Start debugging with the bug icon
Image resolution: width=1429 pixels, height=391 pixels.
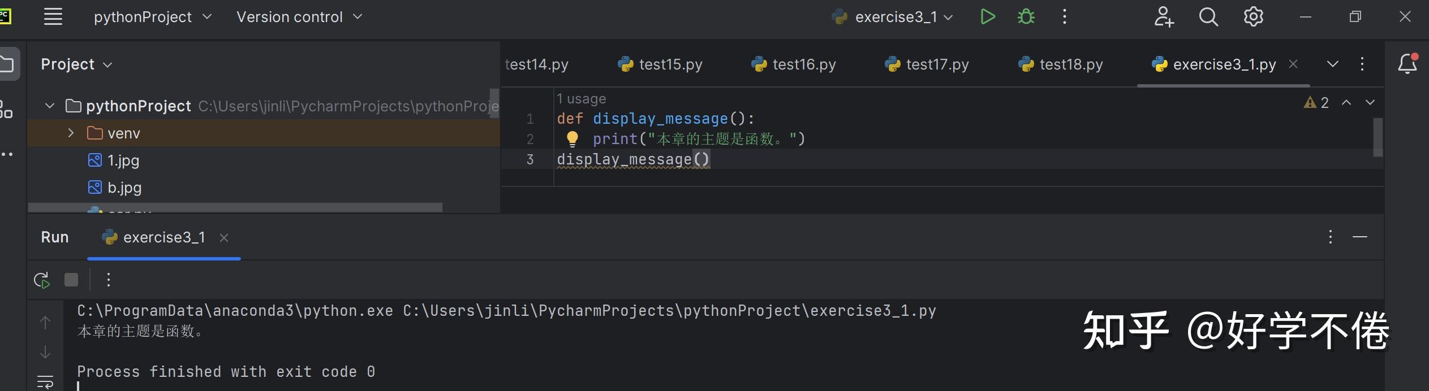coord(1026,17)
